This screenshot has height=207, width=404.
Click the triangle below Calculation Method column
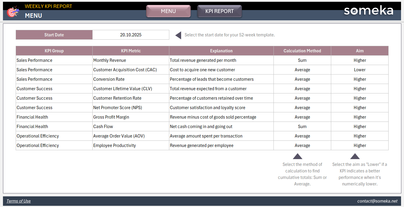(297, 156)
